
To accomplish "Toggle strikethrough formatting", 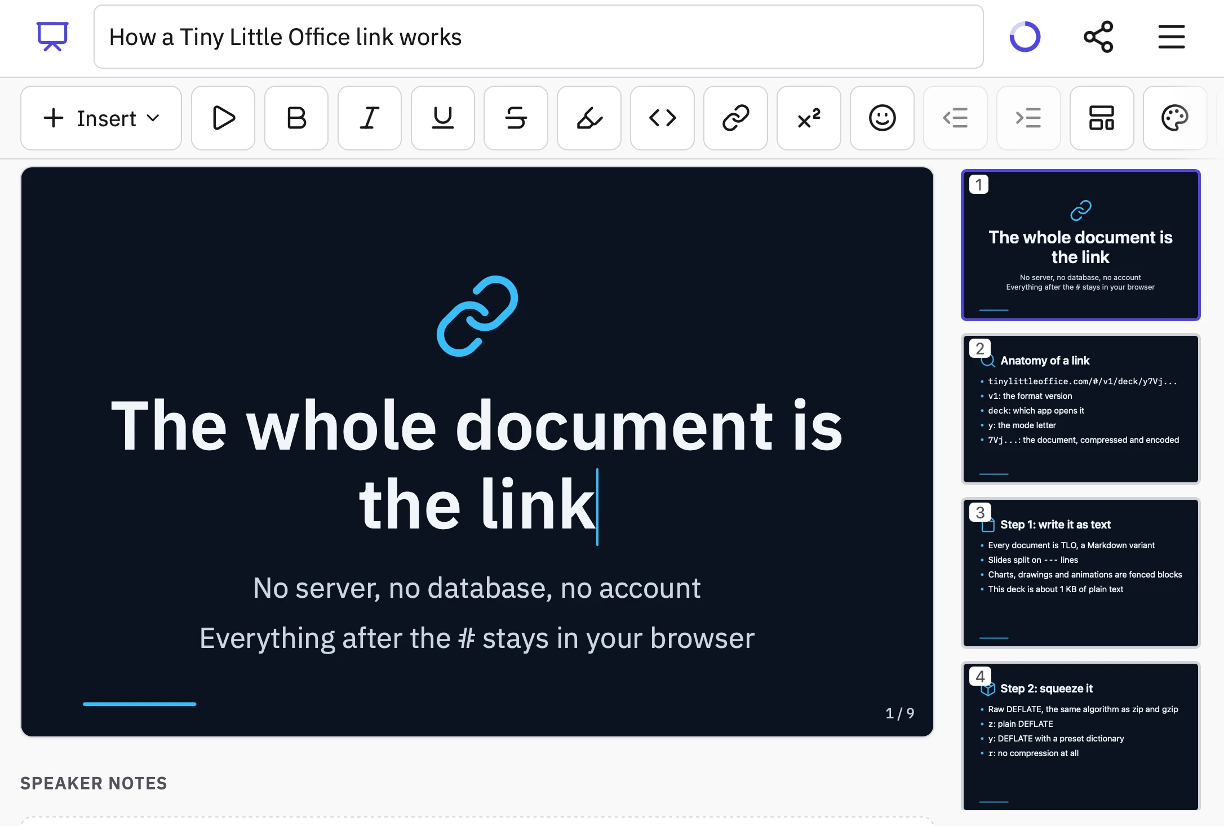I will click(x=516, y=118).
